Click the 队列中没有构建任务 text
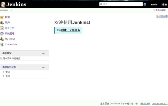The width and height of the screenshot is (168, 106). (x=10, y=58)
